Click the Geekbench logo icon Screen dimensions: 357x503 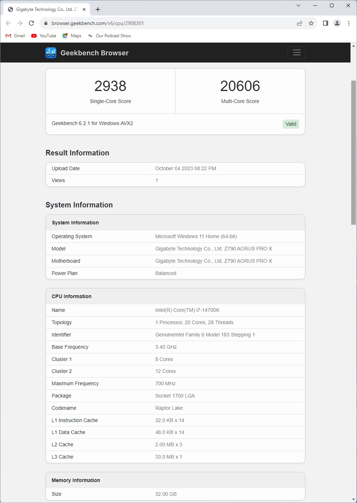[x=51, y=53]
